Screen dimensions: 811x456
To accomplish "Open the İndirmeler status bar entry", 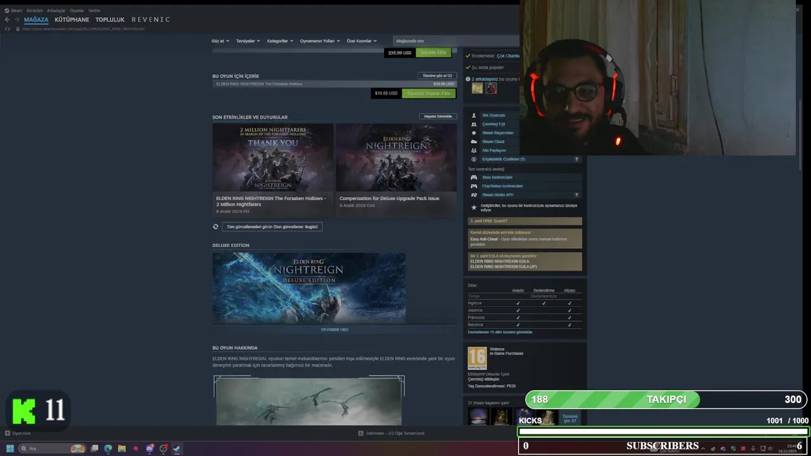I will 391,433.
